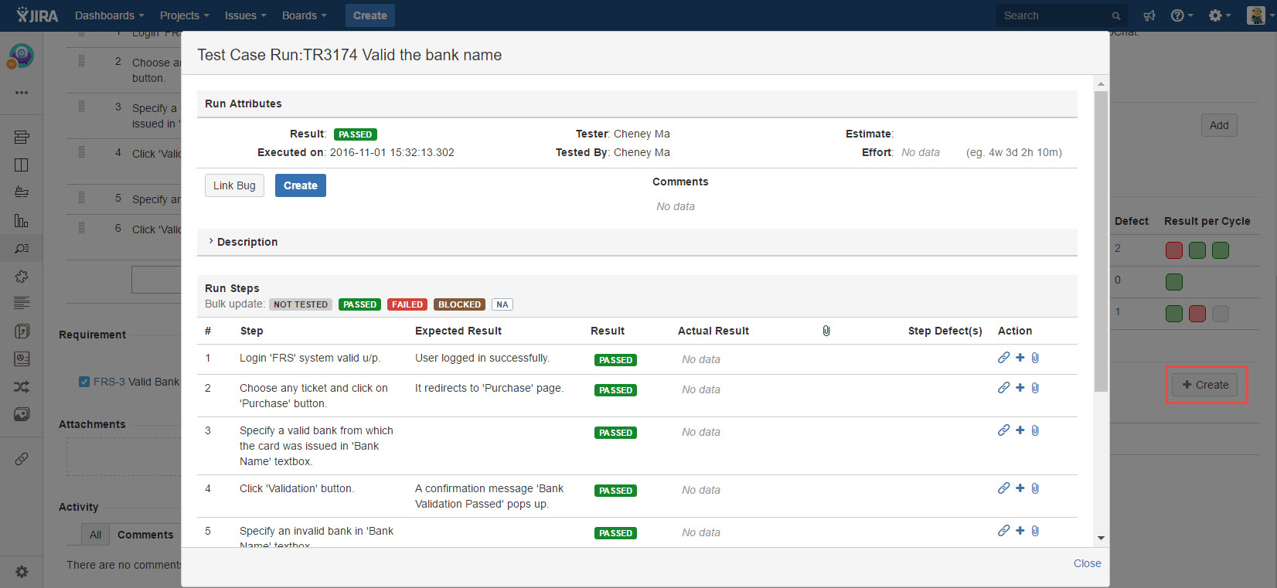The height and width of the screenshot is (588, 1277).
Task: Open the Issues dropdown menu
Action: pyautogui.click(x=245, y=15)
